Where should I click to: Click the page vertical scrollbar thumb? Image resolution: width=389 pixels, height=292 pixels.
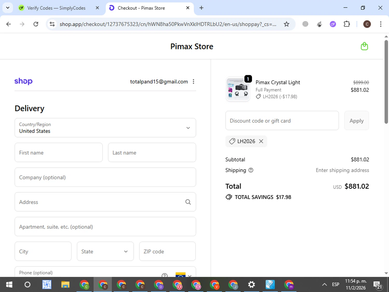click(x=386, y=82)
